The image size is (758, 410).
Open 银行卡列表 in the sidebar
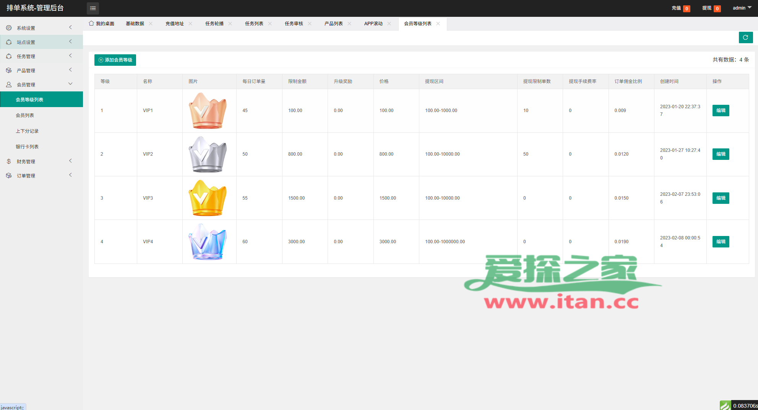pyautogui.click(x=27, y=147)
